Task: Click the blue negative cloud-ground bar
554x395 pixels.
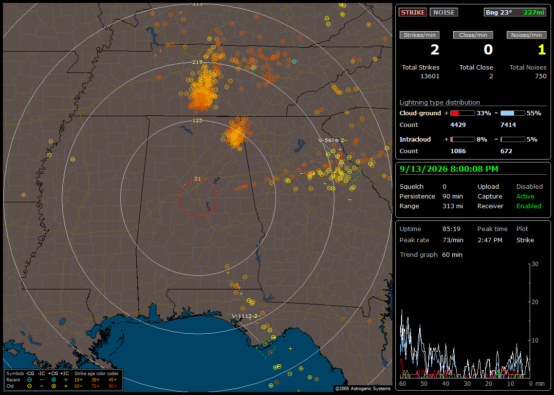Action: [x=513, y=113]
